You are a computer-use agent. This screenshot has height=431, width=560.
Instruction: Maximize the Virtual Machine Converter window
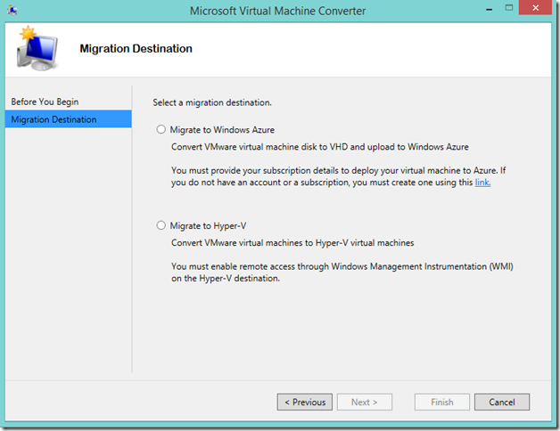click(509, 8)
